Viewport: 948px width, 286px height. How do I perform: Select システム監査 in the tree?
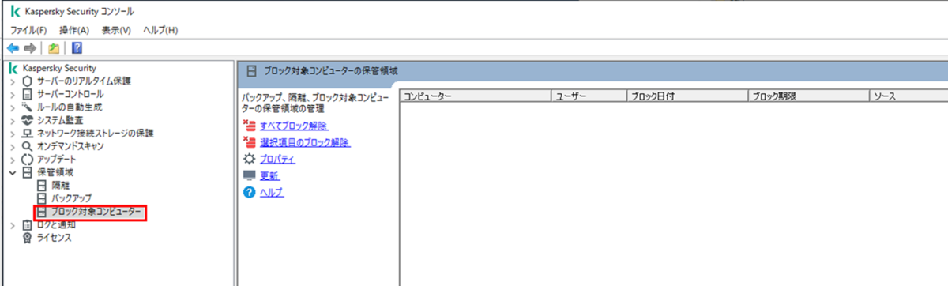click(x=60, y=120)
